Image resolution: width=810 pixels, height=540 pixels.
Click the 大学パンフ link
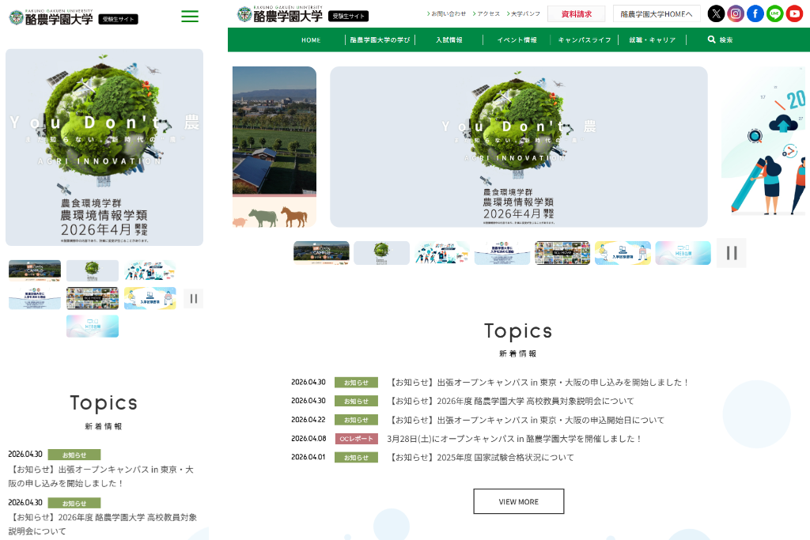coord(524,14)
